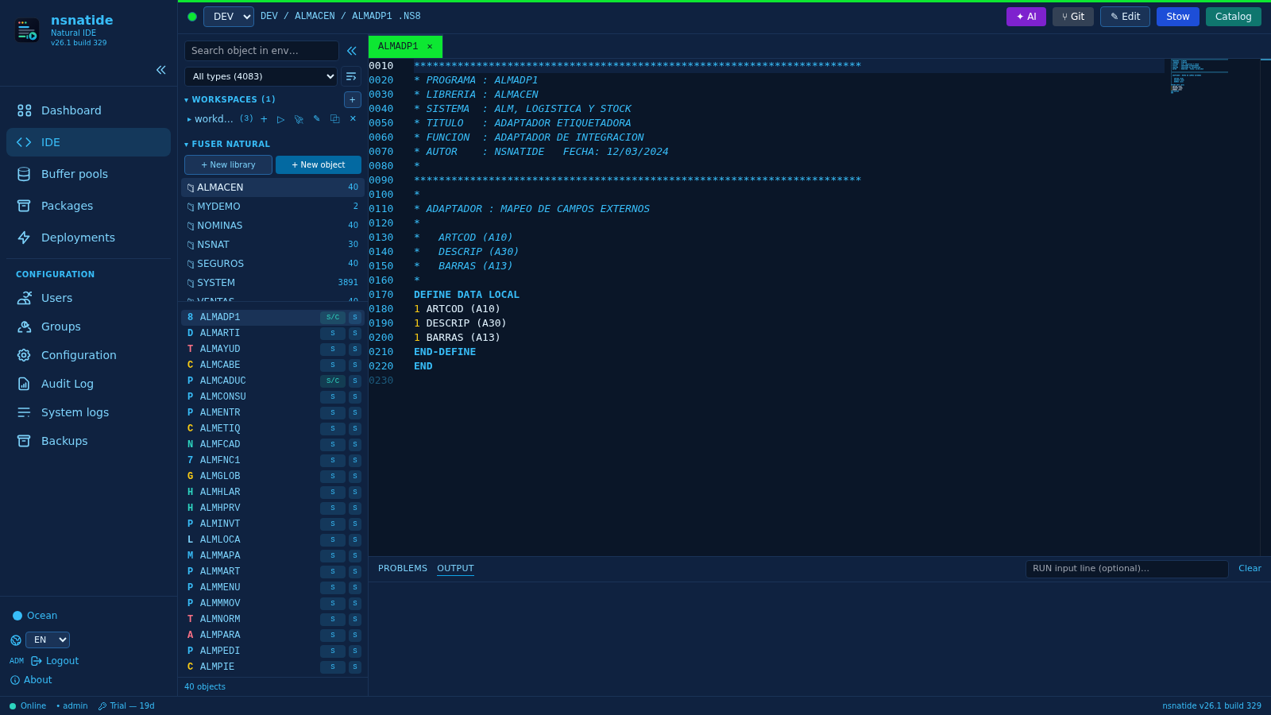Run the workd workspace
Image resolution: width=1271 pixels, height=715 pixels.
(281, 119)
